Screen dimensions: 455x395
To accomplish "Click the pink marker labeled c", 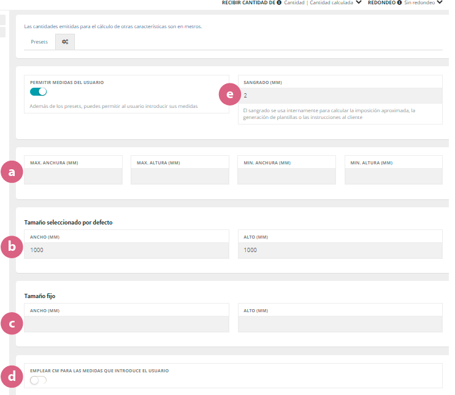I will click(12, 323).
